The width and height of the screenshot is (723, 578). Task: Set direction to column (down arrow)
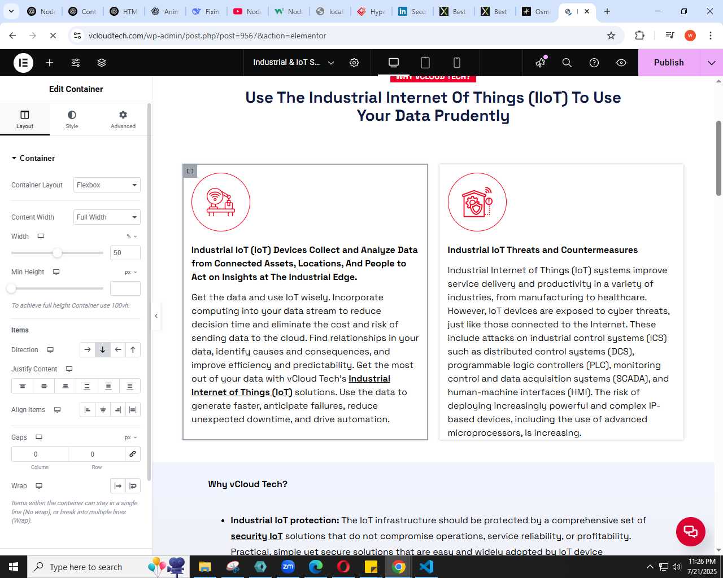(x=102, y=350)
